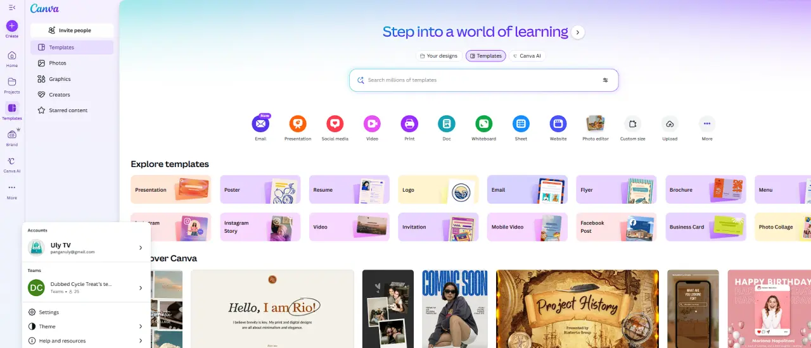The width and height of the screenshot is (811, 348).
Task: Click the Upload icon
Action: coord(670,123)
